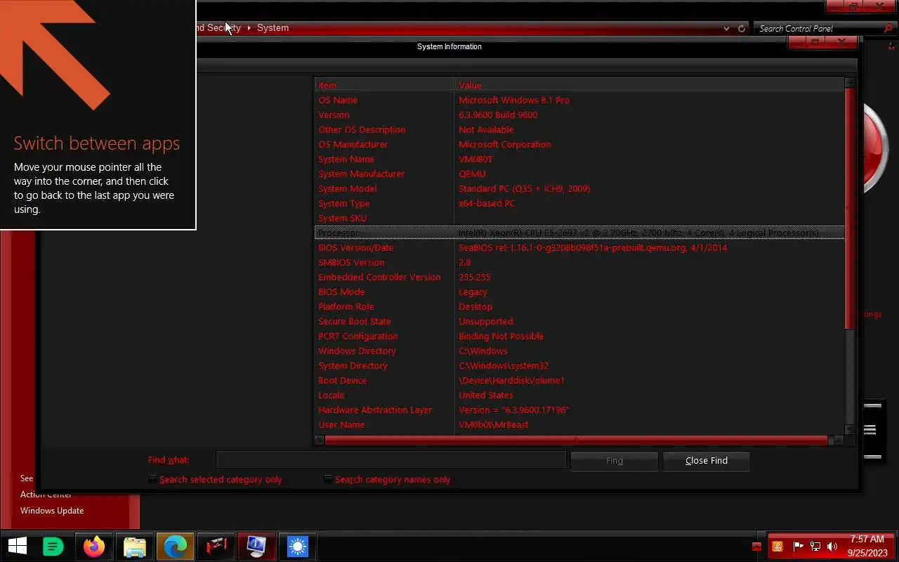Select the highlighted Processor row
The image size is (899, 562).
tap(579, 233)
